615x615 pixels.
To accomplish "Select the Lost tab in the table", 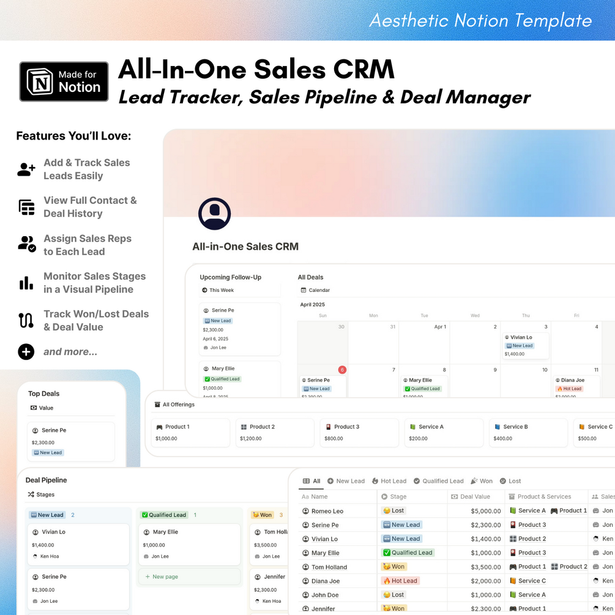I will (x=510, y=481).
